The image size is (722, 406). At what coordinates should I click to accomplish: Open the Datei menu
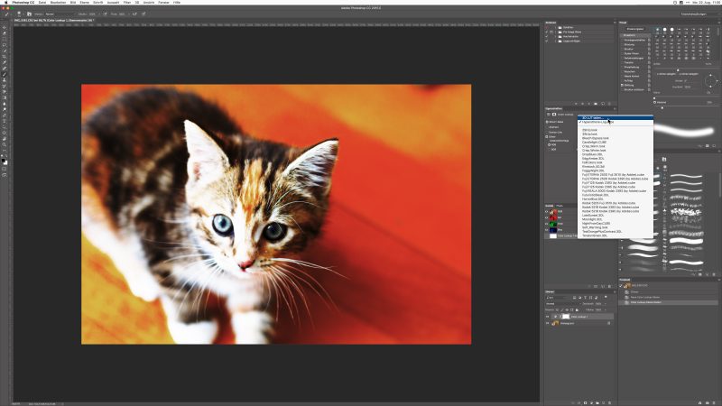coord(42,3)
